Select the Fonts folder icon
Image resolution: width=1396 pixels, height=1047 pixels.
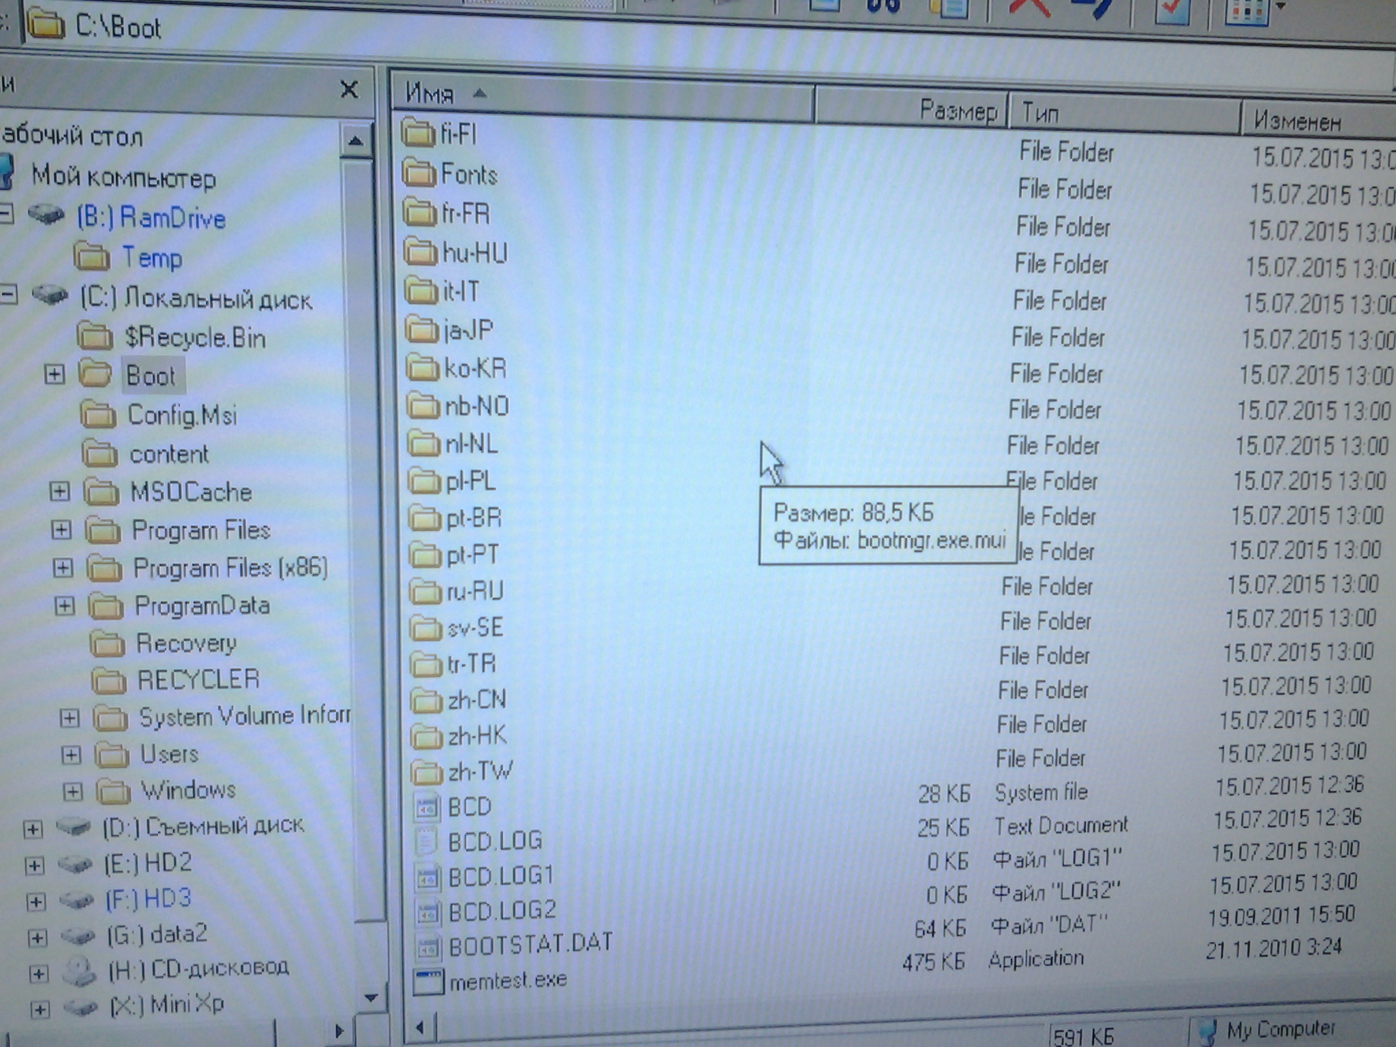[419, 173]
